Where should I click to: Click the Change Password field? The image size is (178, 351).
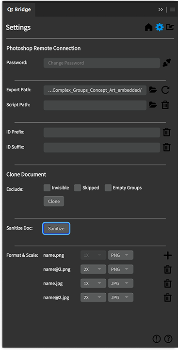point(102,63)
